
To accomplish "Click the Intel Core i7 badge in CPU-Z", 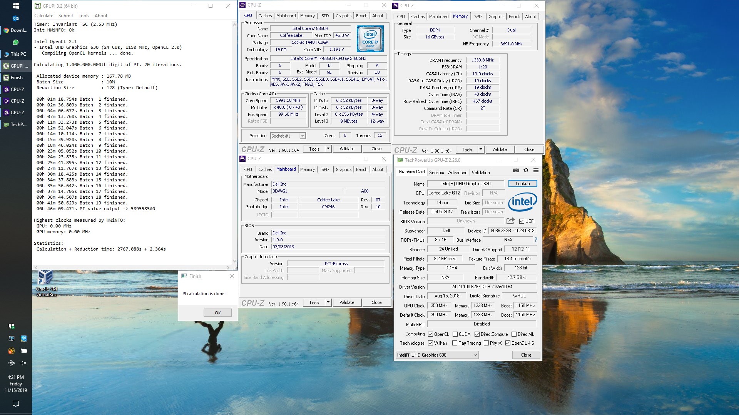I will coord(370,39).
